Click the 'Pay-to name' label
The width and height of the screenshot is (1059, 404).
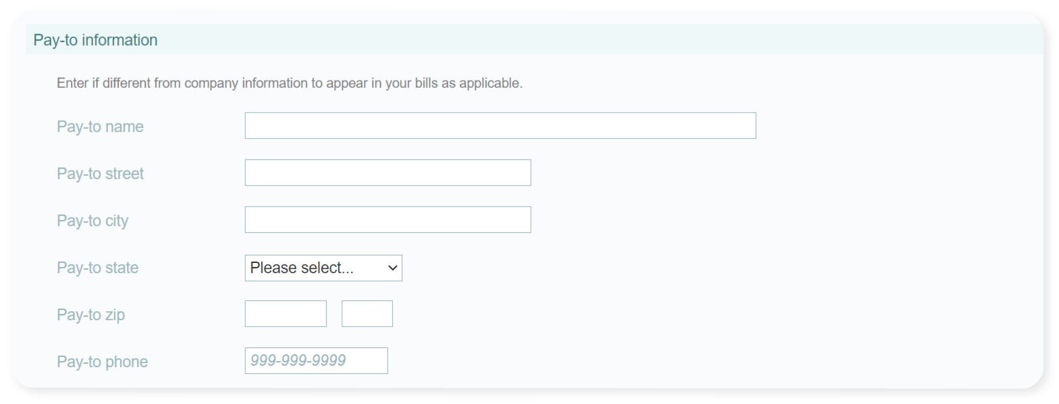point(100,127)
